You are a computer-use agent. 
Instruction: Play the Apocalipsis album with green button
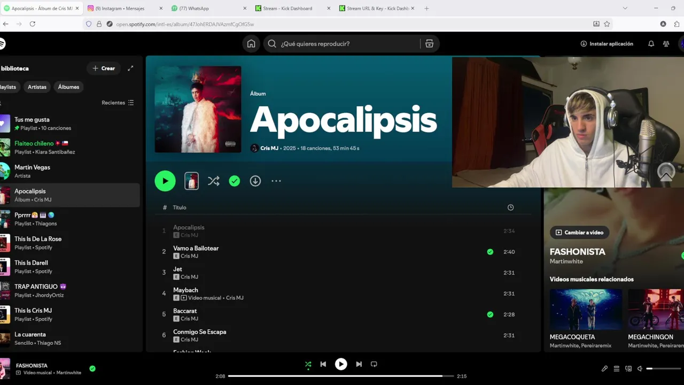pyautogui.click(x=165, y=181)
